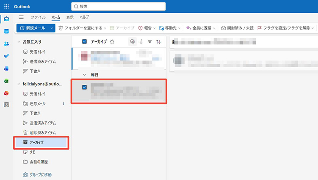Viewport: 318px width, 180px height.
Task: Collapse the お気に入り section
Action: 19,42
